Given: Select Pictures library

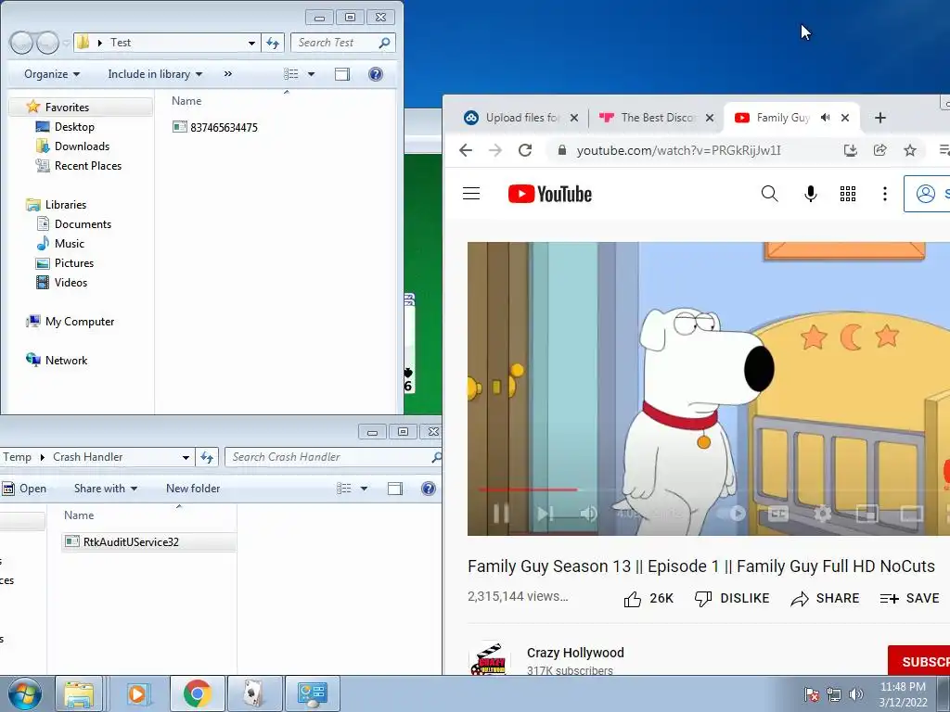Looking at the screenshot, I should [65, 262].
